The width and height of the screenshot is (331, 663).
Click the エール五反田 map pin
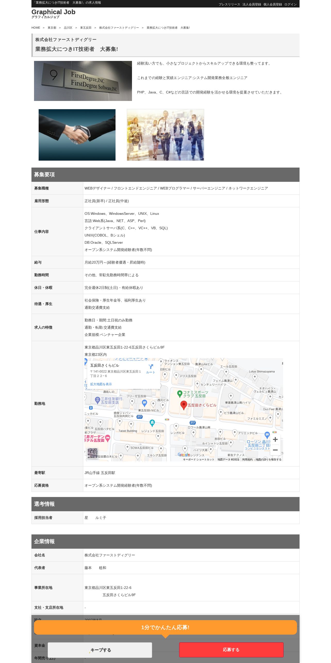[x=226, y=372]
